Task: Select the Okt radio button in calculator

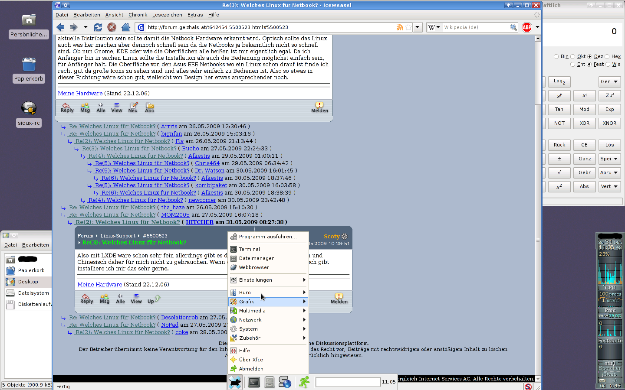Action: 573,56
